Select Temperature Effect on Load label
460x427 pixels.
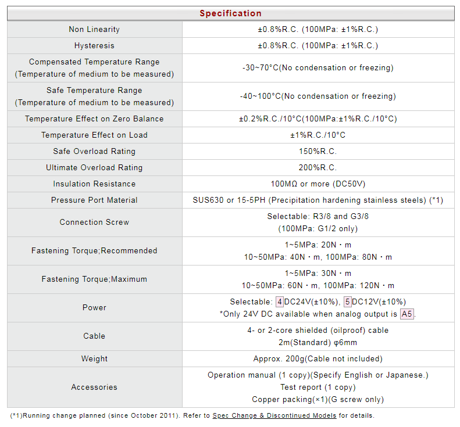94,135
